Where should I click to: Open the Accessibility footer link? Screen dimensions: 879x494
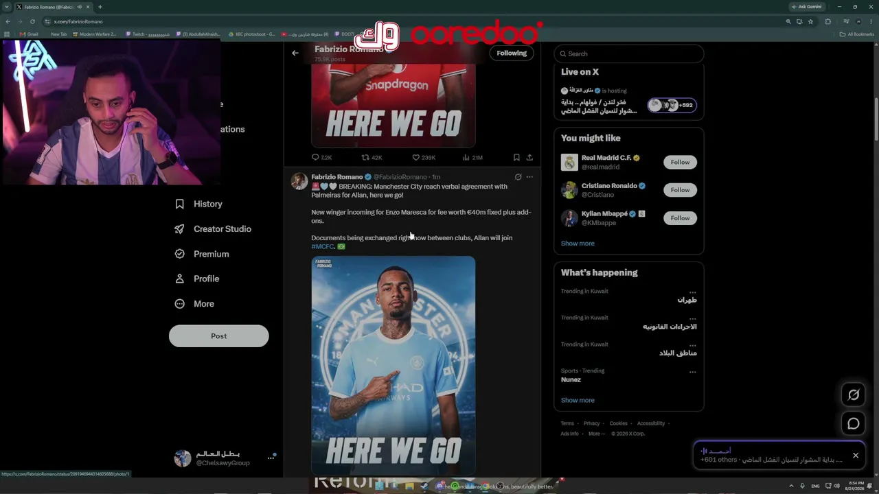(651, 423)
